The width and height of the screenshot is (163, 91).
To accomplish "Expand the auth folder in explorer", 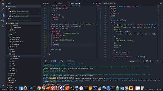I will point(23,52).
